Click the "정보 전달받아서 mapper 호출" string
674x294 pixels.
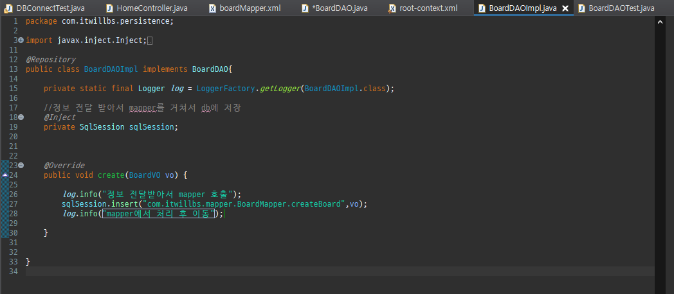coord(167,194)
